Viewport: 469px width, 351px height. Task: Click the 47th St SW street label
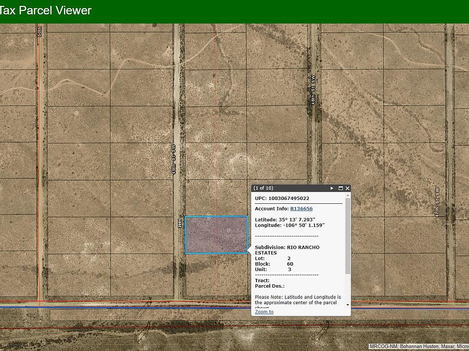pos(438,201)
